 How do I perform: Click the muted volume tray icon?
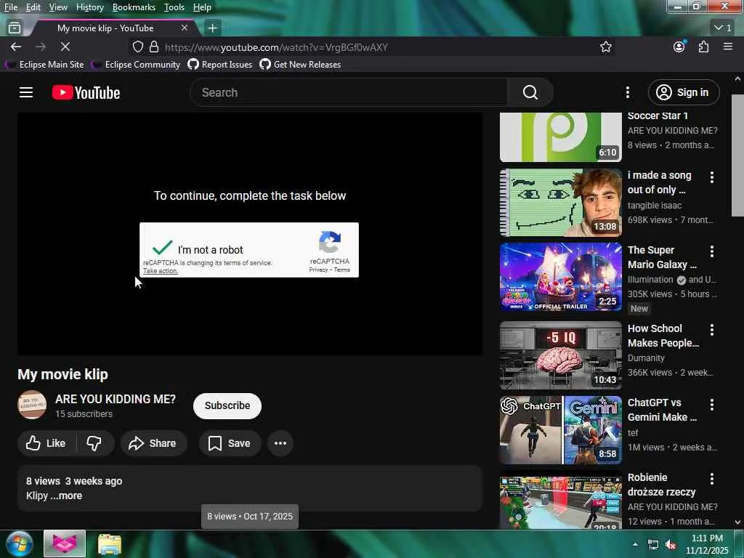click(671, 545)
